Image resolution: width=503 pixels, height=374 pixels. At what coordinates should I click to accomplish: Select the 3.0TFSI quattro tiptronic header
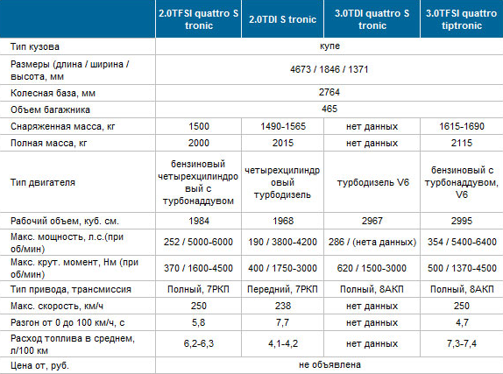461,19
